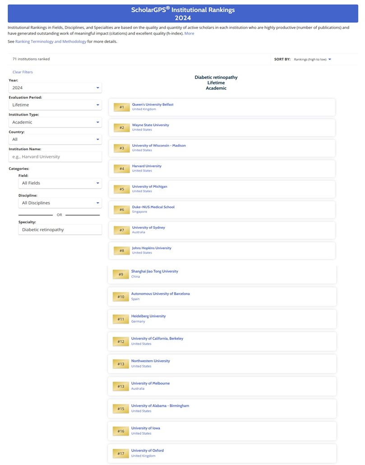Click the gold #15 rank badge
This screenshot has width=365, height=465.
click(x=121, y=409)
